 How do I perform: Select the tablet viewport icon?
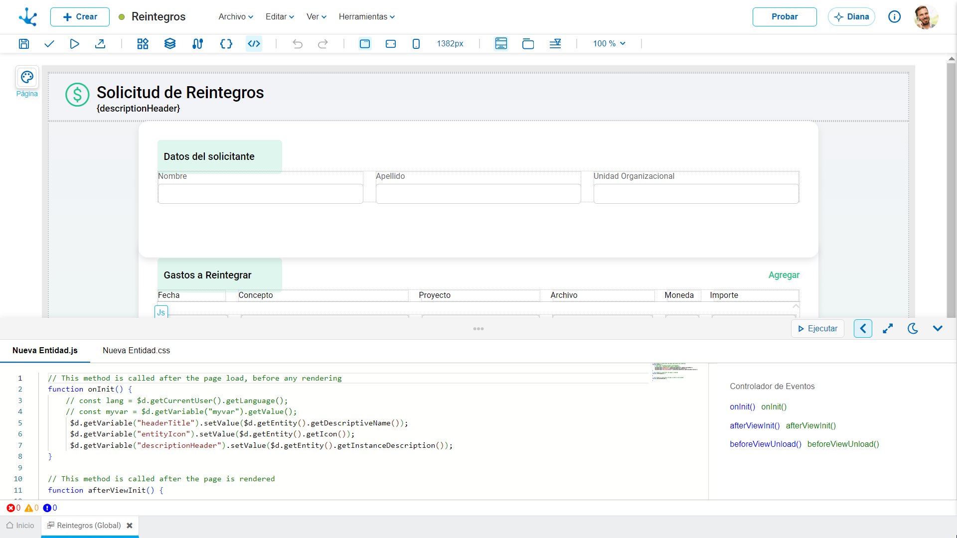[391, 44]
